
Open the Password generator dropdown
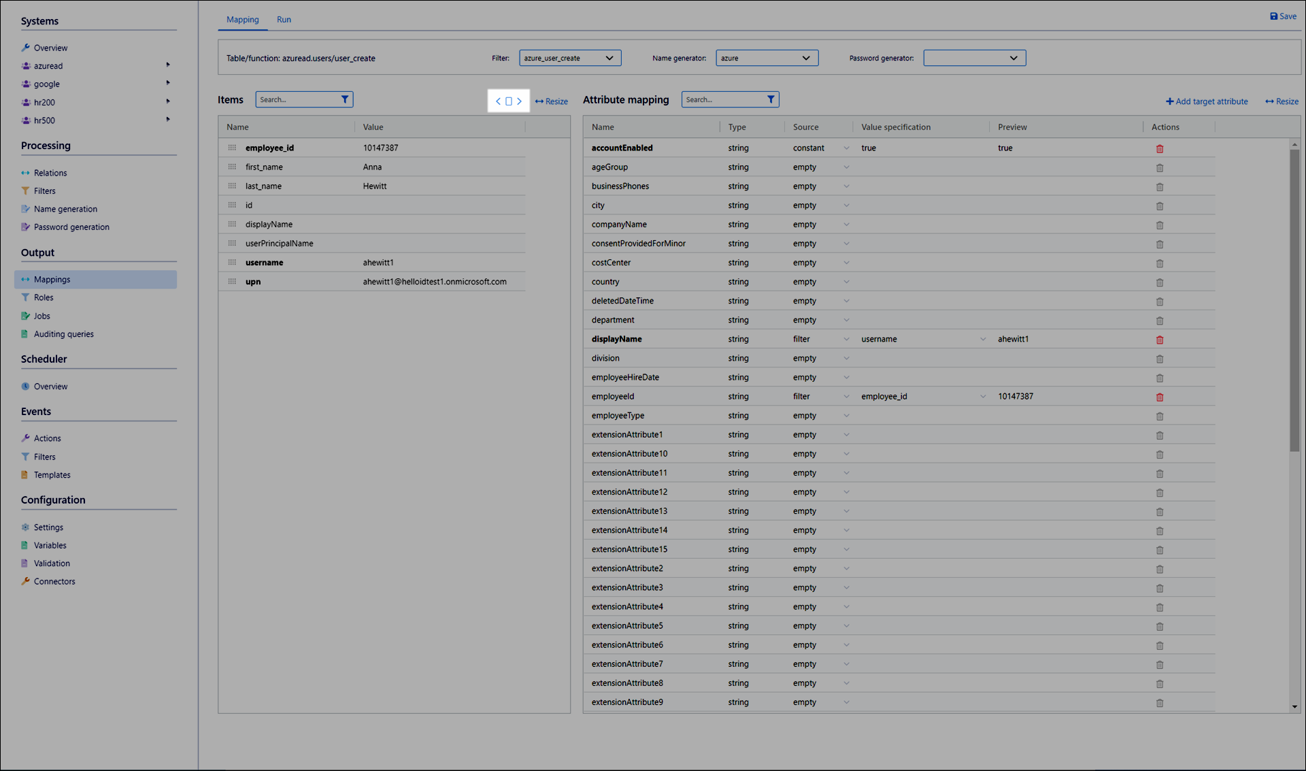[x=974, y=59]
